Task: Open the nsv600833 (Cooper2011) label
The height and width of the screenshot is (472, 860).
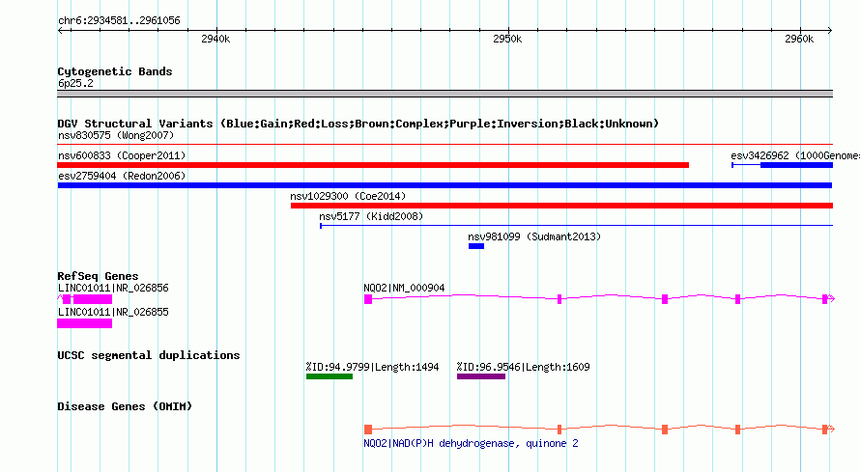Action: [122, 155]
